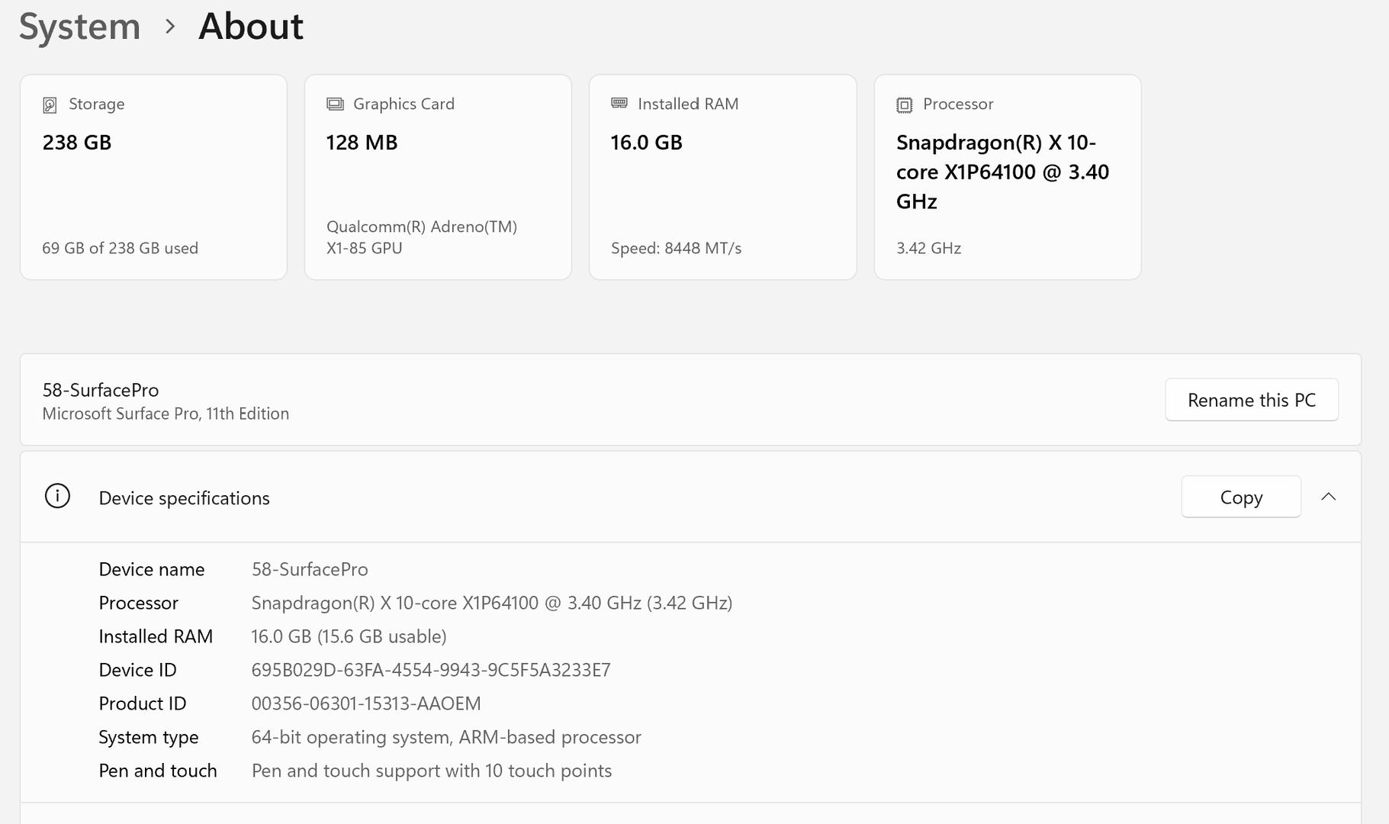Open the Storage card showing 238 GB

[153, 177]
